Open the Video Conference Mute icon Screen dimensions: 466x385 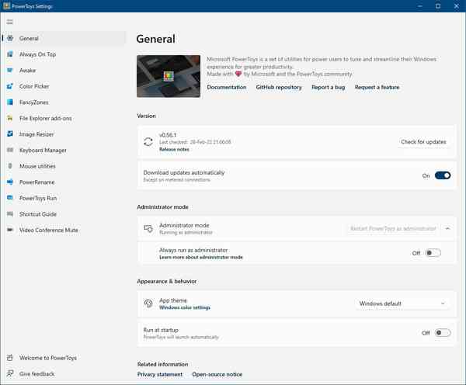[9, 230]
